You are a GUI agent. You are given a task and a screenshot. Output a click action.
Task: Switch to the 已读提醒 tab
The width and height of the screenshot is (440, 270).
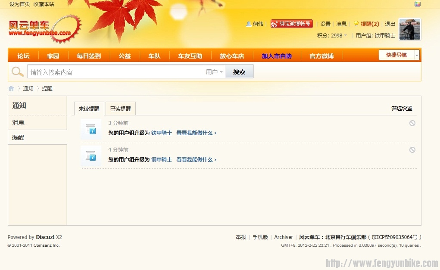(x=120, y=109)
